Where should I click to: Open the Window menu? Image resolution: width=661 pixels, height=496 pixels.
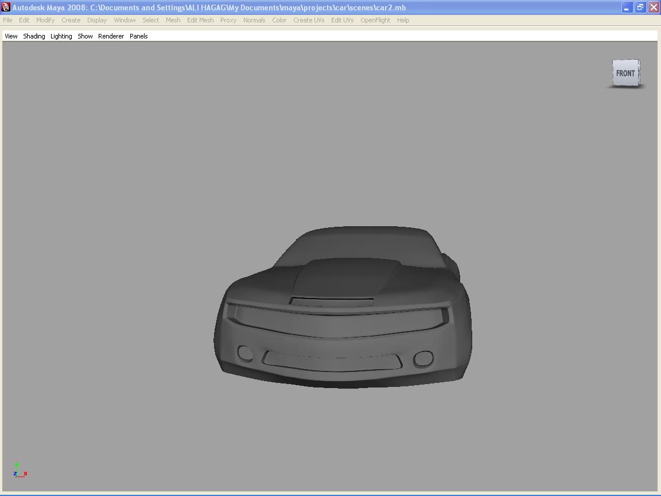(125, 20)
